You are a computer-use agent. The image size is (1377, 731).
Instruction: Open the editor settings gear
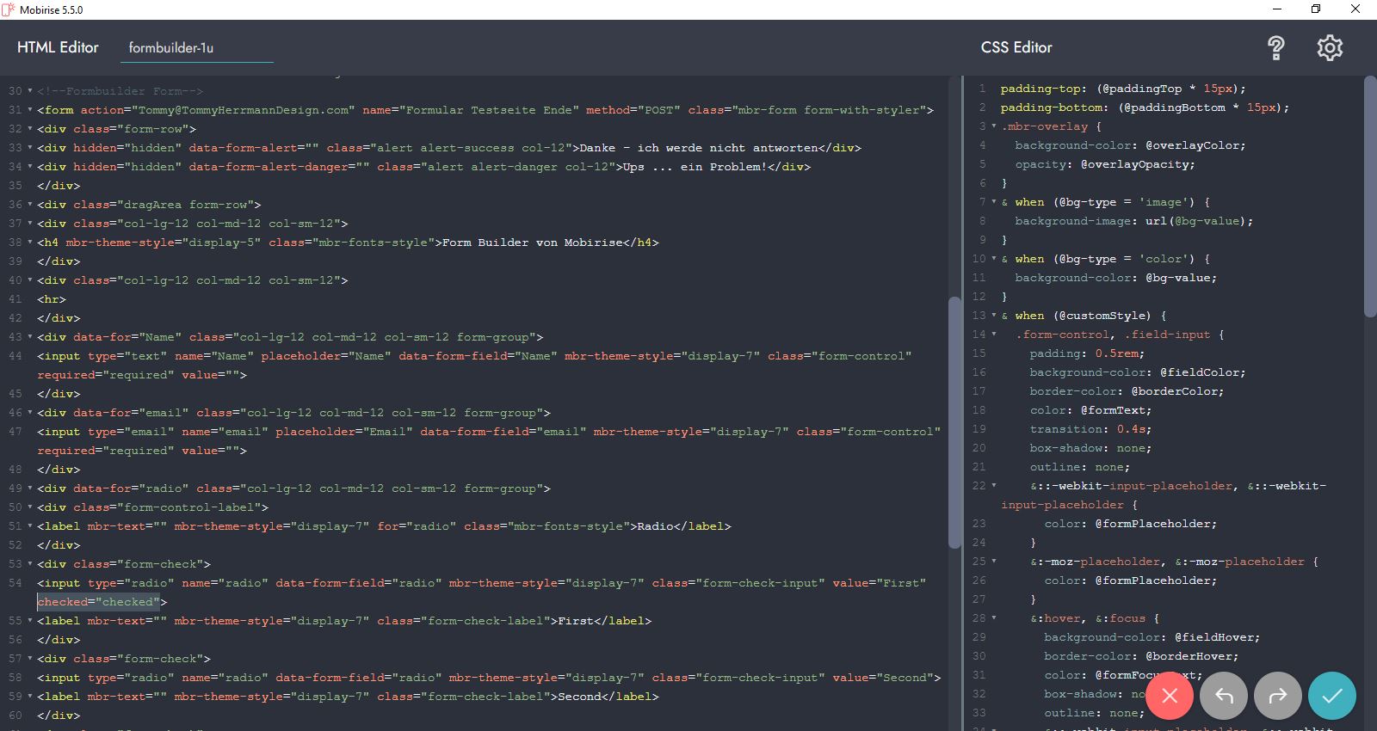point(1330,48)
